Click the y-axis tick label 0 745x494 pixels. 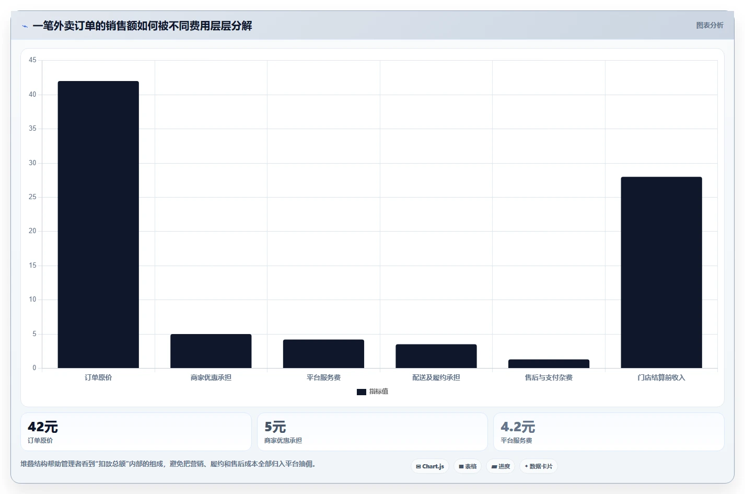(34, 368)
